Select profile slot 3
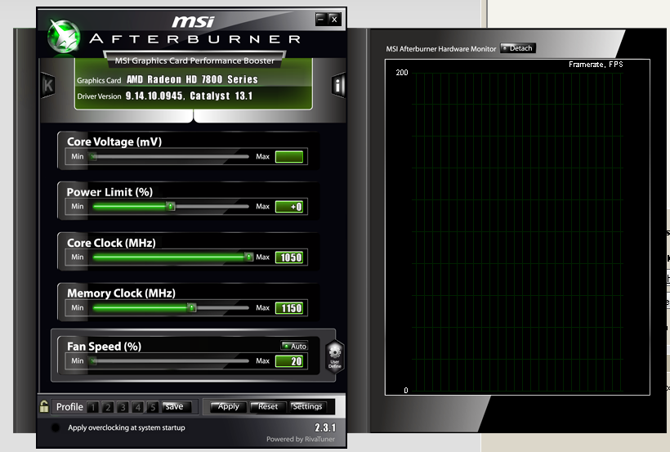The height and width of the screenshot is (452, 670). pos(123,407)
